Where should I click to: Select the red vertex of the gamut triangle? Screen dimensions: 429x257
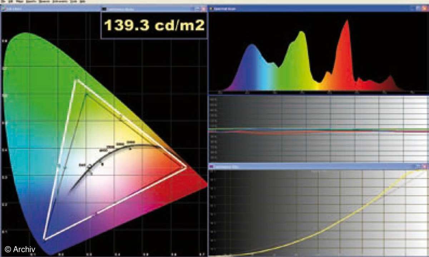[186, 167]
